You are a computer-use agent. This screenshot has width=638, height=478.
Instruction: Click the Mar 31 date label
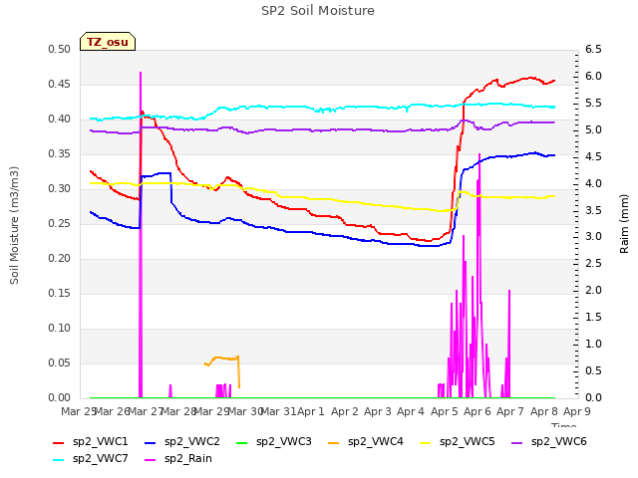(x=278, y=411)
